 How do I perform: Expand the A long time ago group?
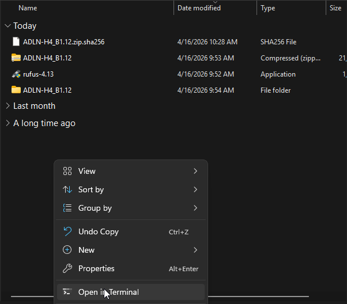pos(7,123)
